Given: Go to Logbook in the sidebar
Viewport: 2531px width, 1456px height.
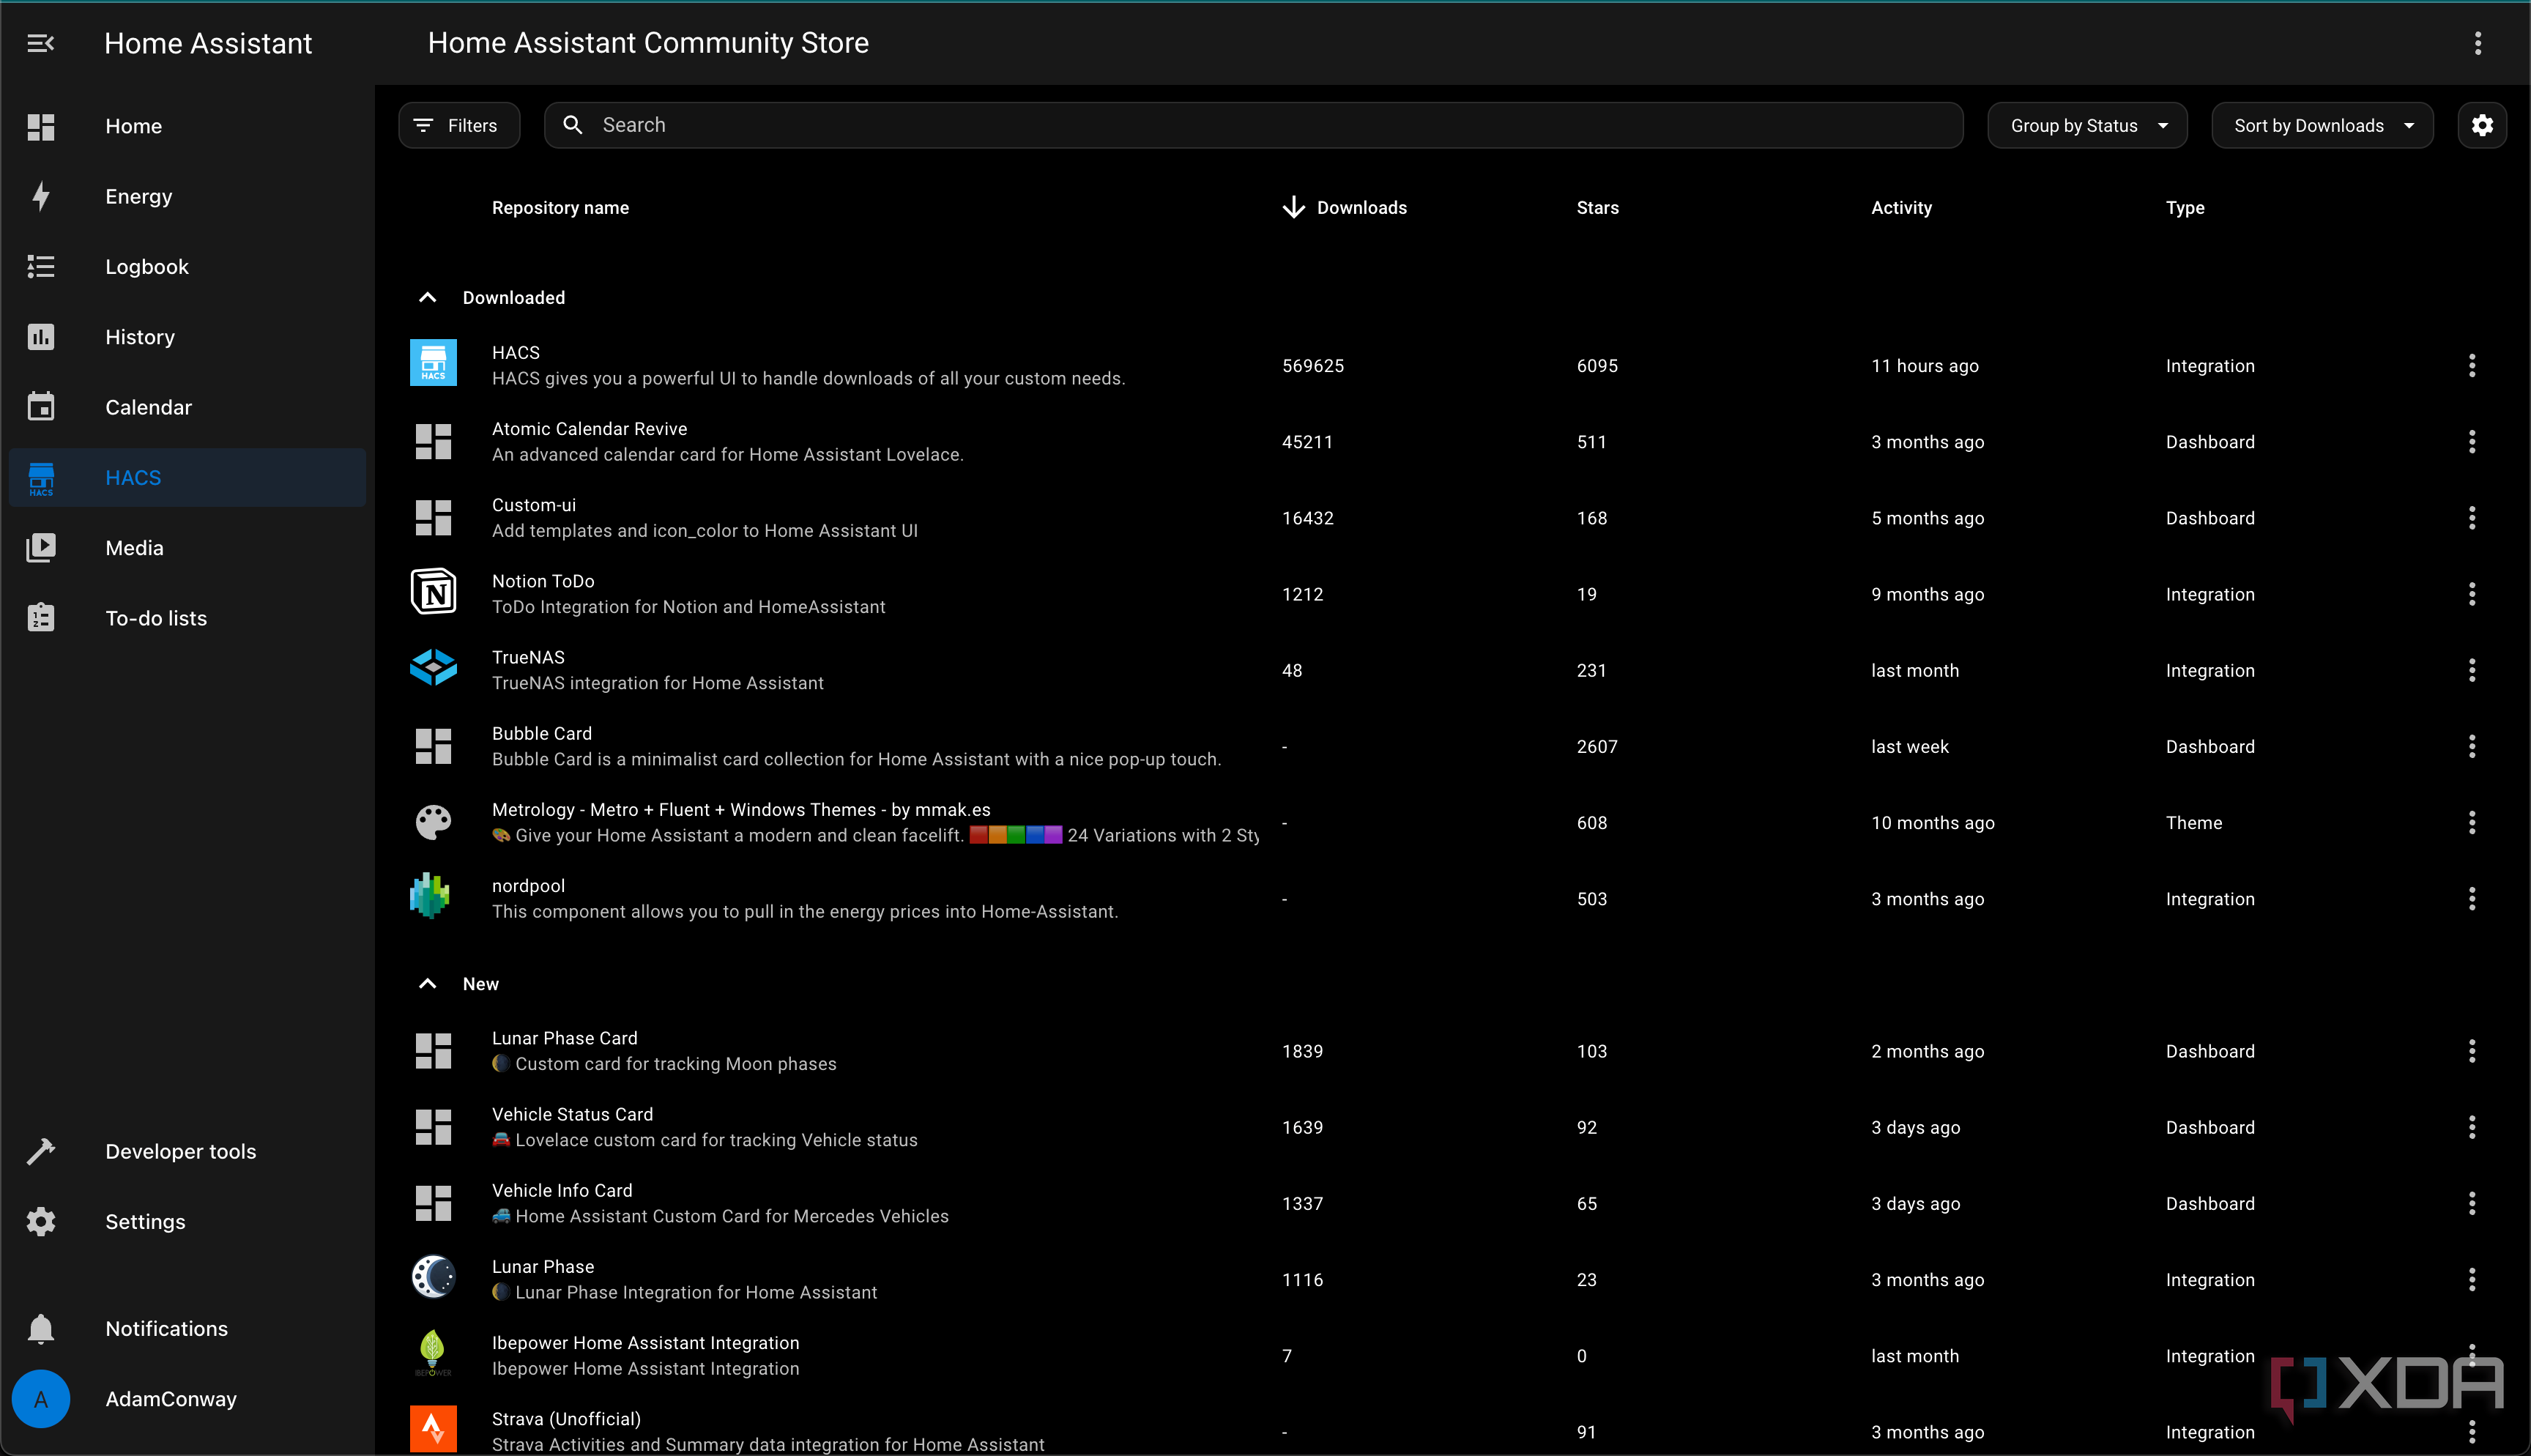Looking at the screenshot, I should coord(187,266).
